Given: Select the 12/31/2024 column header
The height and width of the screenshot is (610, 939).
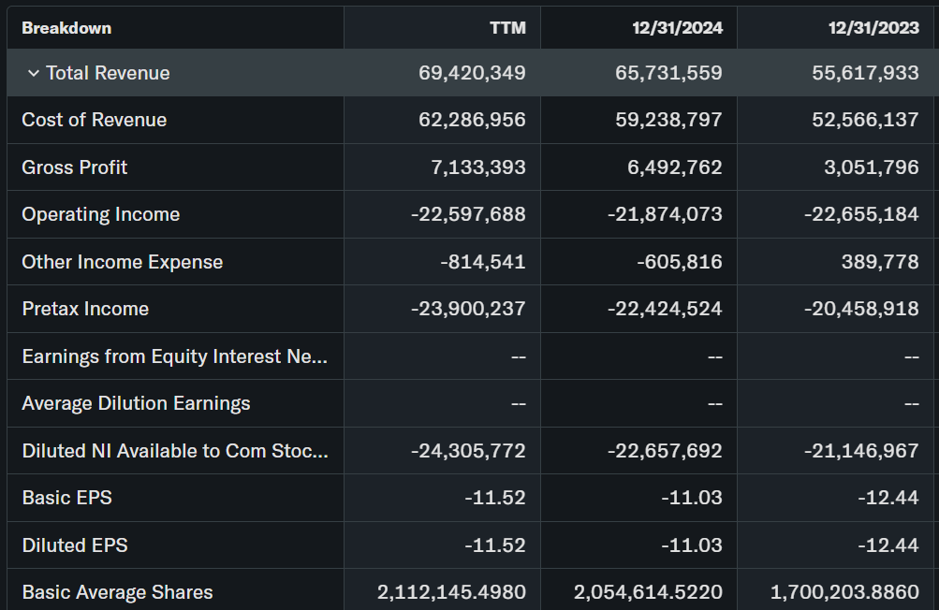Looking at the screenshot, I should [677, 28].
